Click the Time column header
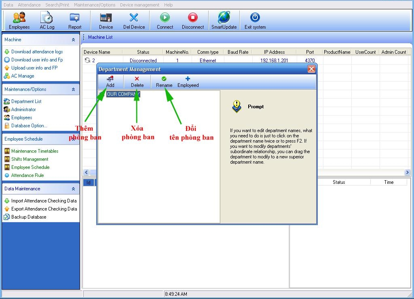The width and height of the screenshot is (414, 299). point(389,182)
